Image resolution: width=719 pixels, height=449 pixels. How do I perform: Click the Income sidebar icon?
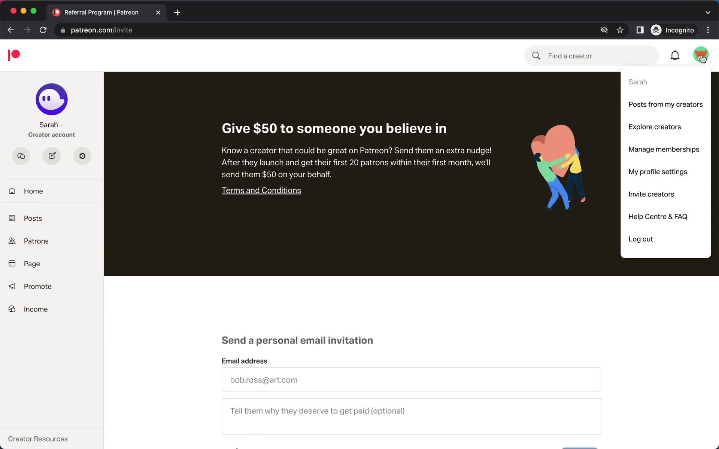coord(12,309)
